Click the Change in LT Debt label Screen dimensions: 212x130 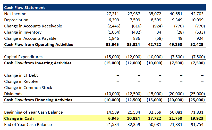pyautogui.click(x=21, y=75)
